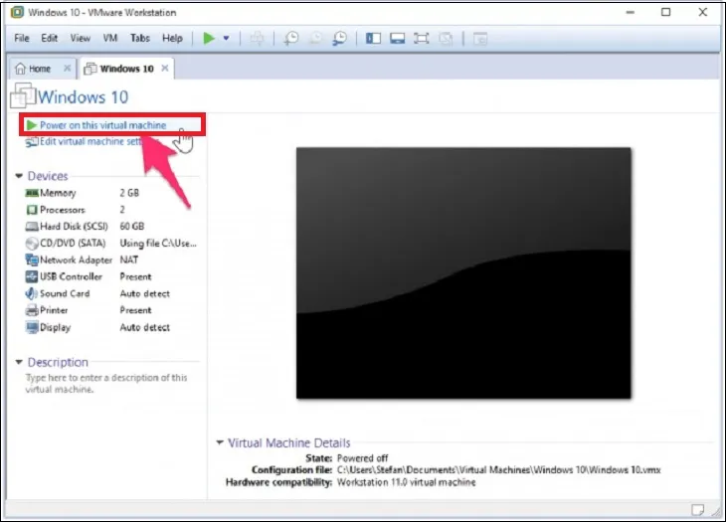This screenshot has width=726, height=522.
Task: Select the Network Adapter label
Action: [76, 261]
